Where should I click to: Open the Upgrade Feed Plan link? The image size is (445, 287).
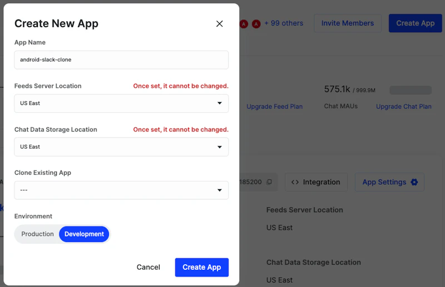[274, 107]
